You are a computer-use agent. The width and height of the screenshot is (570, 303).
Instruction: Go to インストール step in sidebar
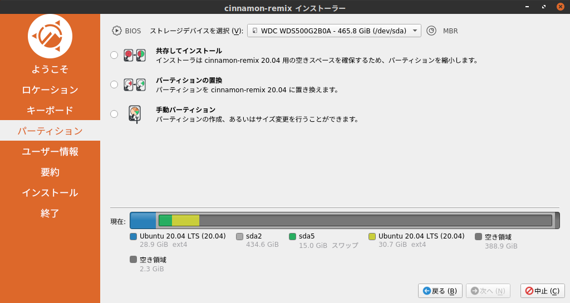point(50,192)
